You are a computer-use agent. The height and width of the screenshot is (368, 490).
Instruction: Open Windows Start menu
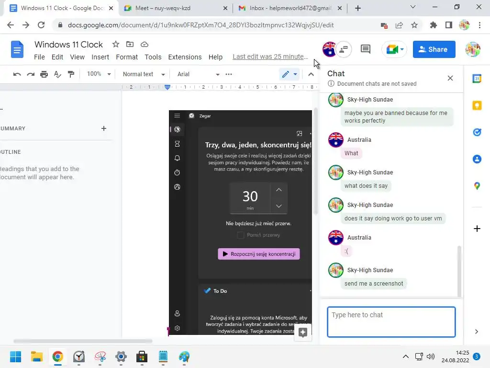[16, 356]
